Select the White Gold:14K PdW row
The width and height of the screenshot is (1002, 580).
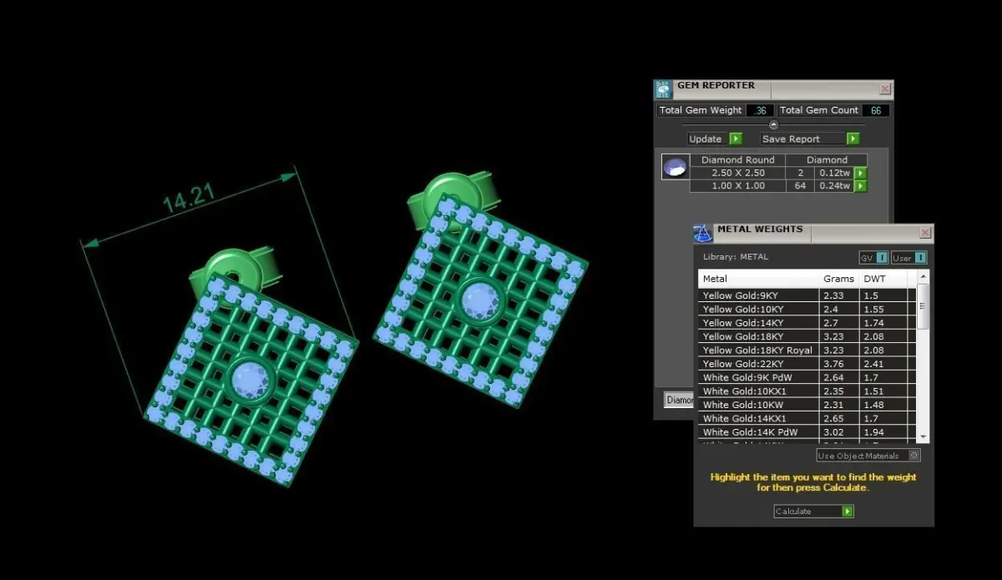point(807,432)
